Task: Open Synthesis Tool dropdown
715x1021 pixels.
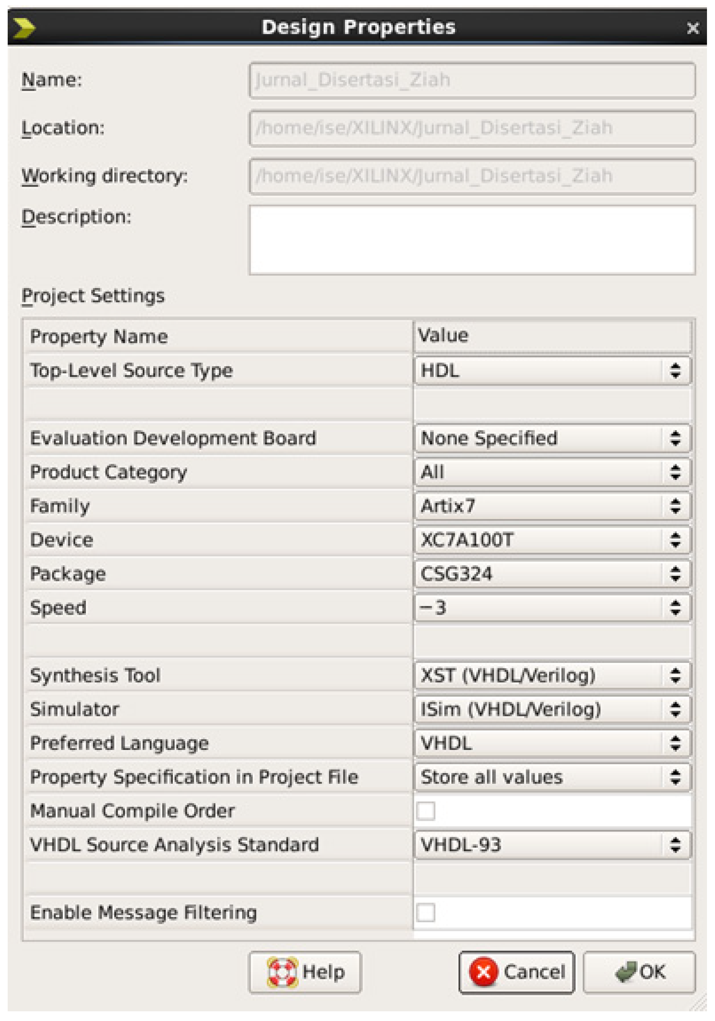Action: pyautogui.click(x=553, y=675)
